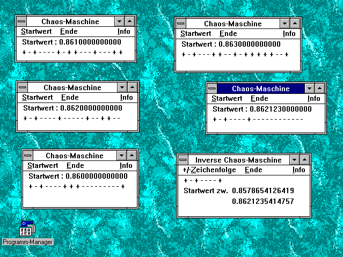Screen dimensions: 343x257
Task: Click Ende in the Inverse Chaos-Maschine menu bar
Action: (x=253, y=170)
